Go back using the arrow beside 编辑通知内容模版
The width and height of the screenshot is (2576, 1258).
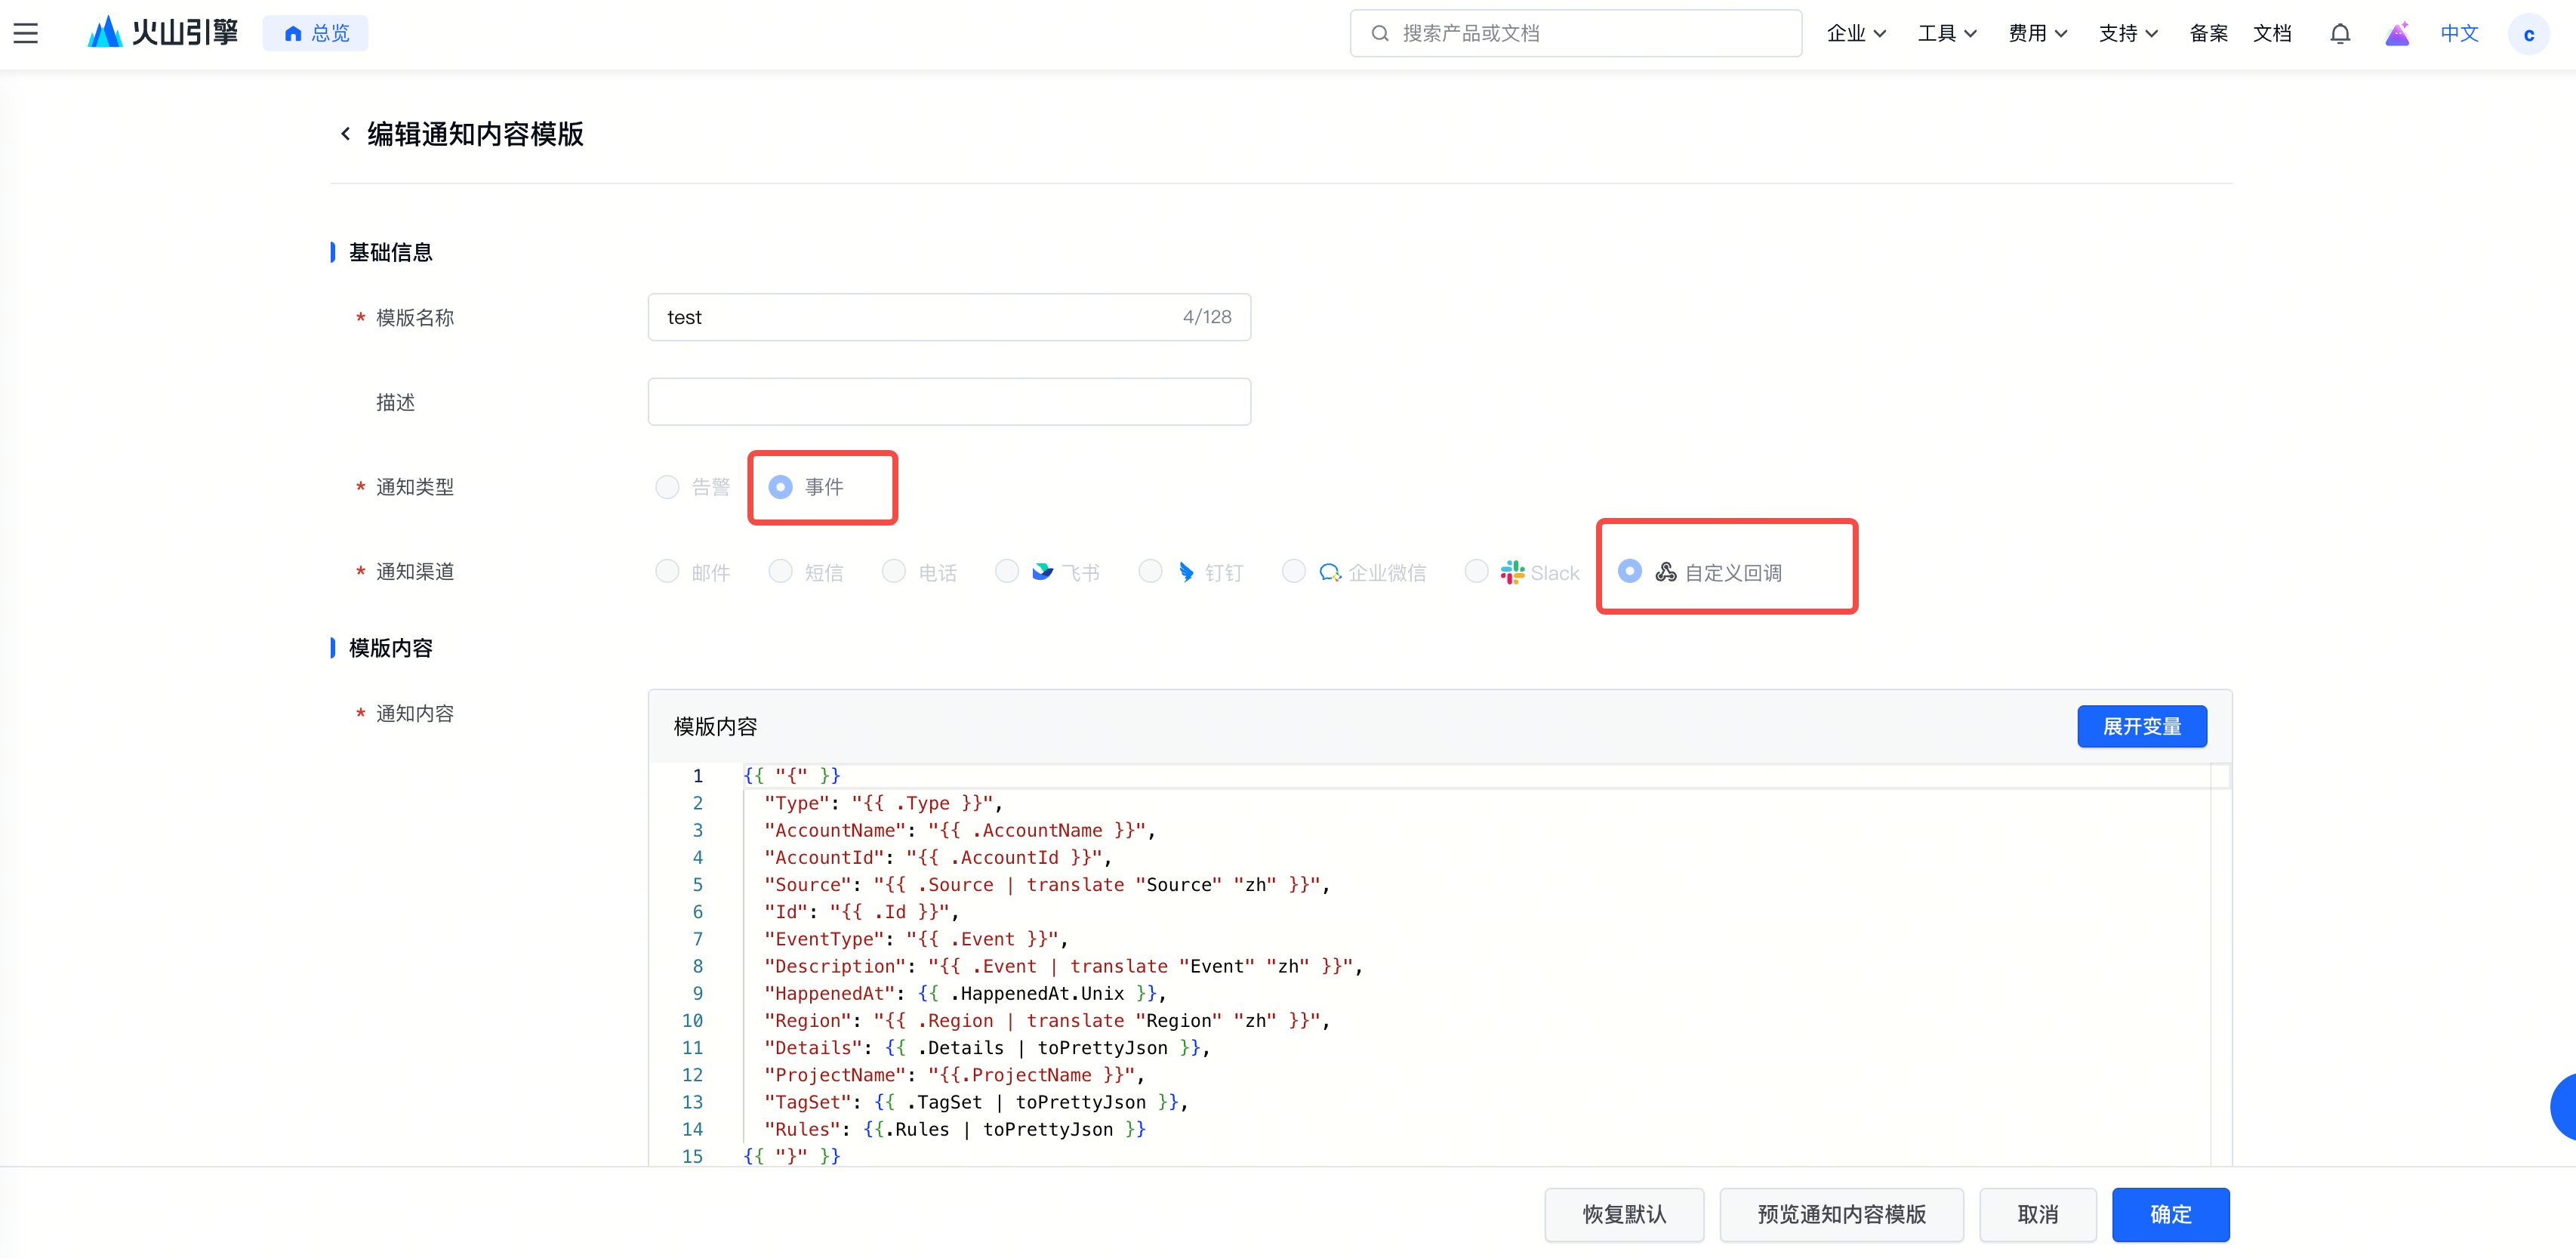pyautogui.click(x=345, y=134)
